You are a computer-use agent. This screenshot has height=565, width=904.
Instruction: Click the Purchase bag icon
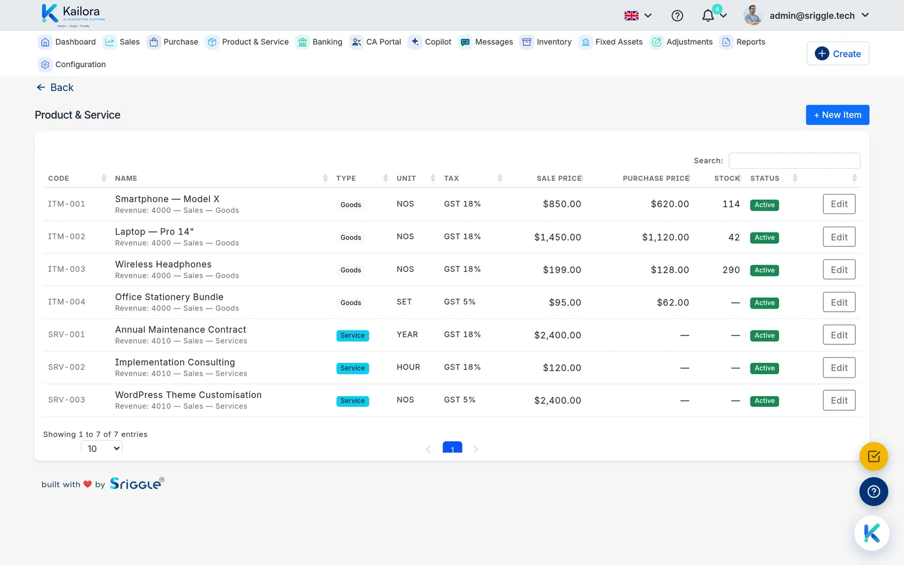[x=153, y=42]
